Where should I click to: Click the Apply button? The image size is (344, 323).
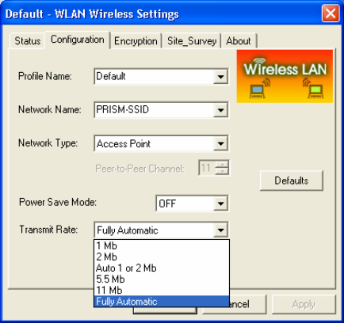click(304, 304)
